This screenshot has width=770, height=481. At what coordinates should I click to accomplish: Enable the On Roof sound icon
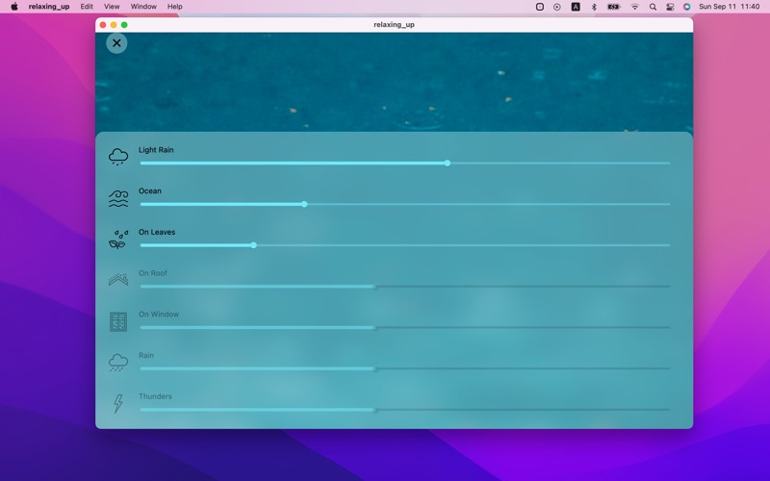(x=118, y=280)
